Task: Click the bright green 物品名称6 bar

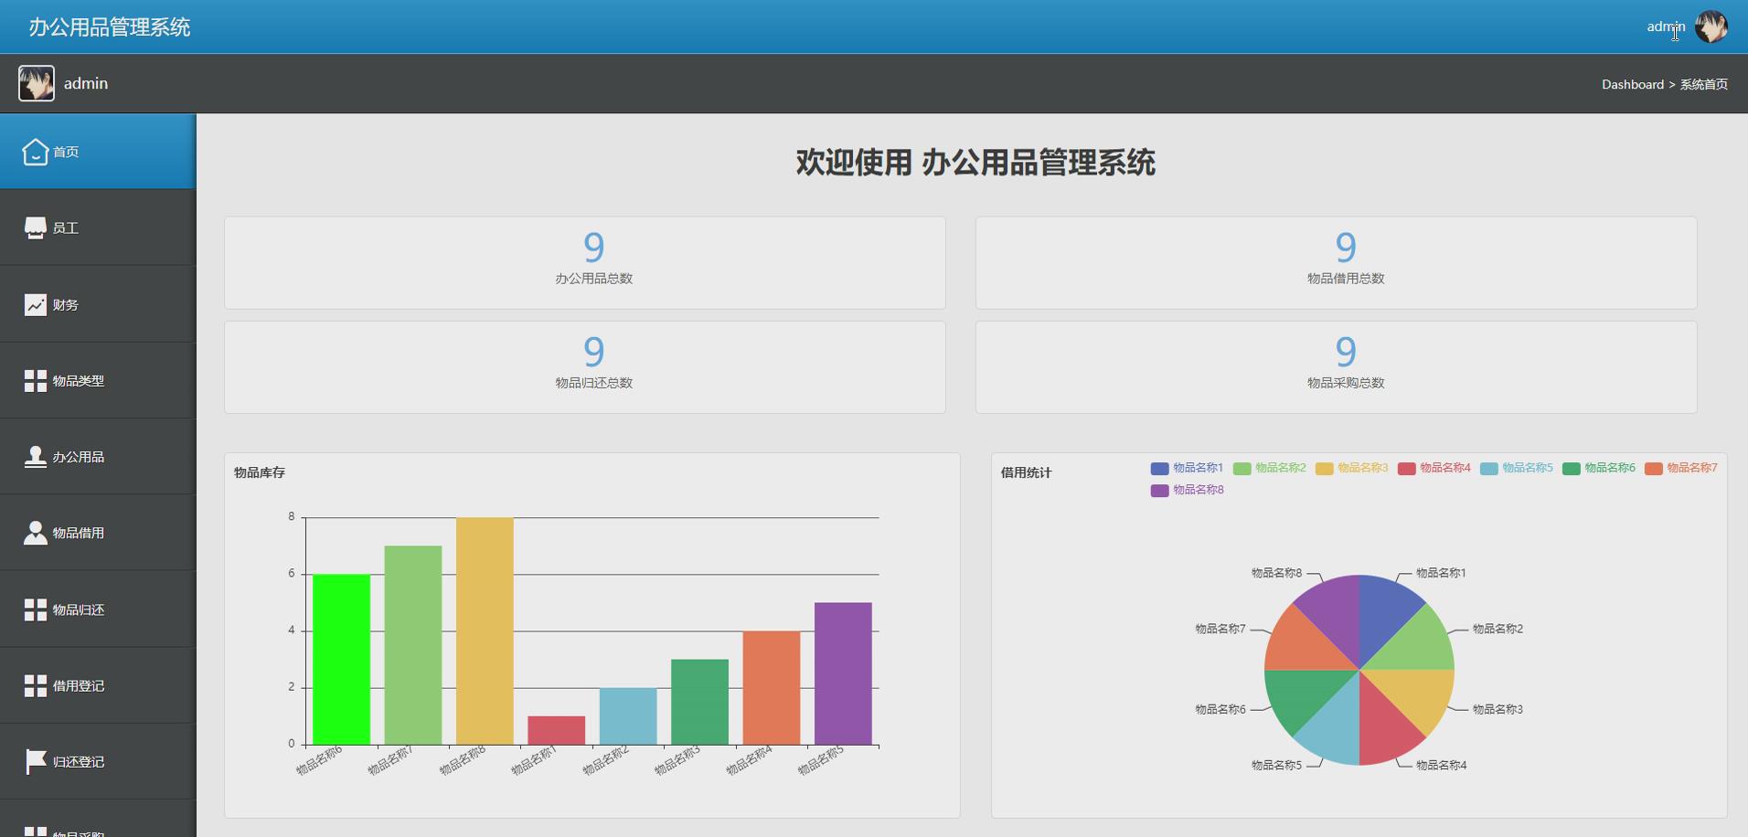Action: point(341,660)
